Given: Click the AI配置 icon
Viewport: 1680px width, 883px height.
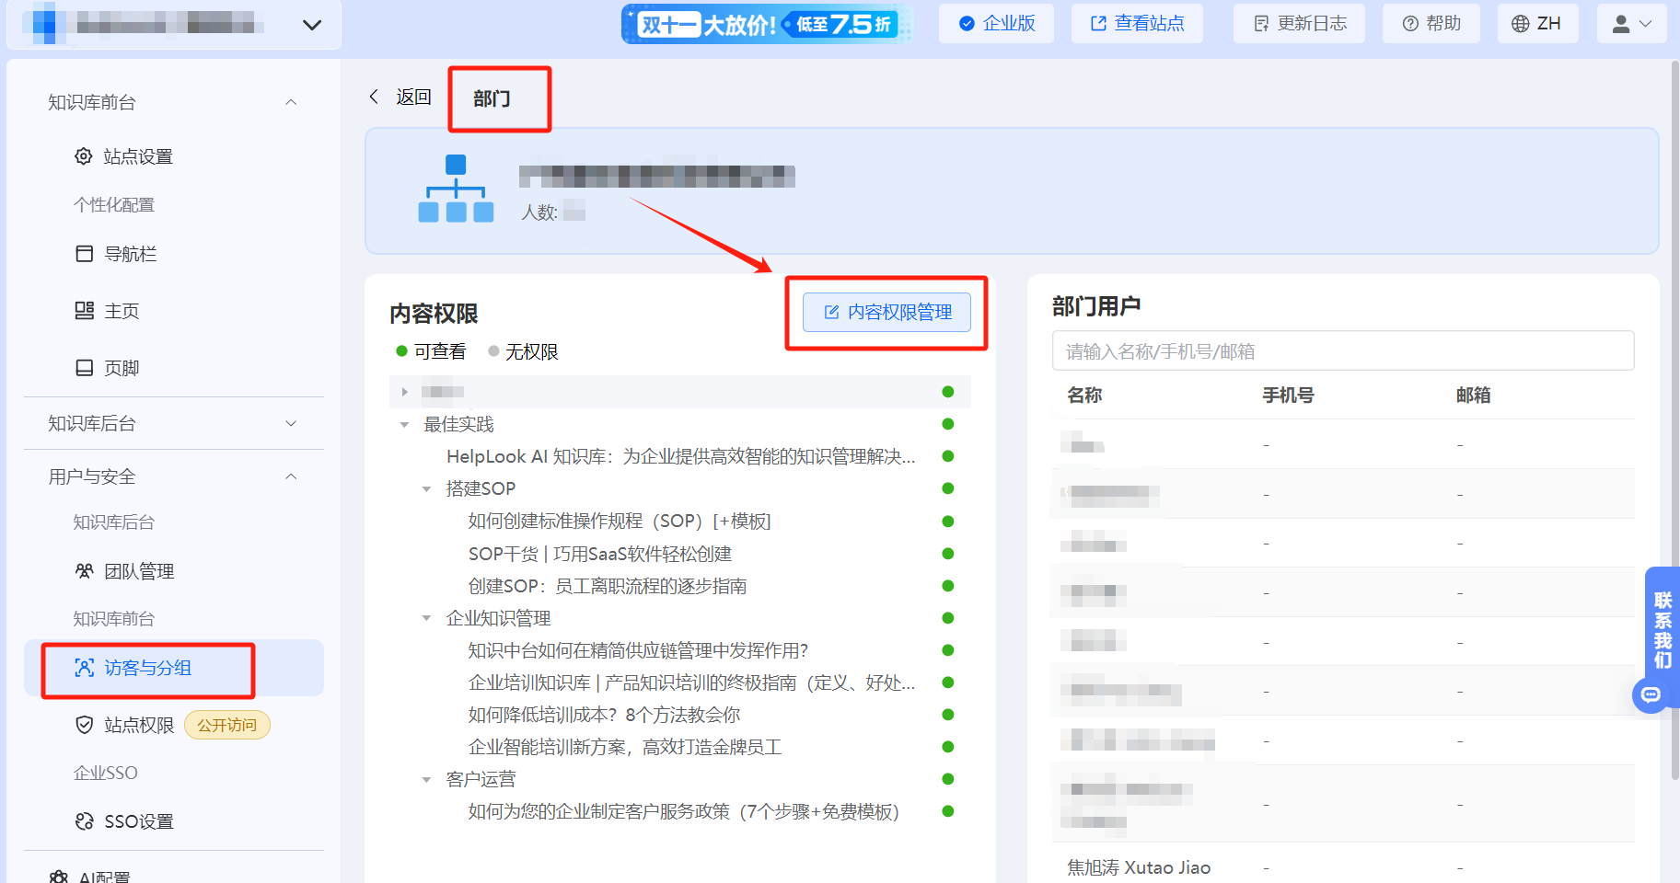Looking at the screenshot, I should 59,877.
